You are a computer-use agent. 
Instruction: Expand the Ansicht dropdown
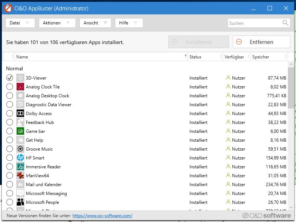(95, 23)
